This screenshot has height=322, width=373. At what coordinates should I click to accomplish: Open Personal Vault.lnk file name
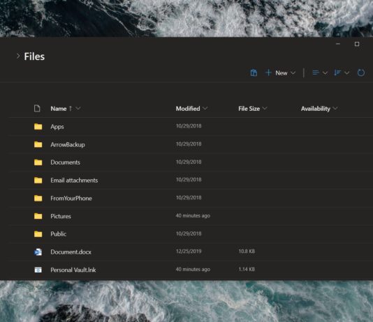tap(73, 270)
